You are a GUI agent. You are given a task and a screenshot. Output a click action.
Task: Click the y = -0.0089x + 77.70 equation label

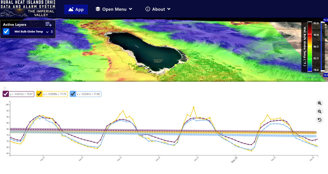[55, 94]
